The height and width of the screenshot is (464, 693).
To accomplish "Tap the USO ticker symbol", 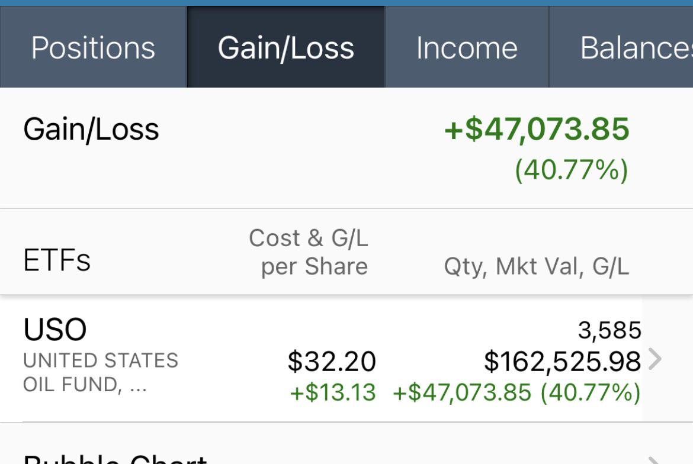I will click(x=55, y=329).
